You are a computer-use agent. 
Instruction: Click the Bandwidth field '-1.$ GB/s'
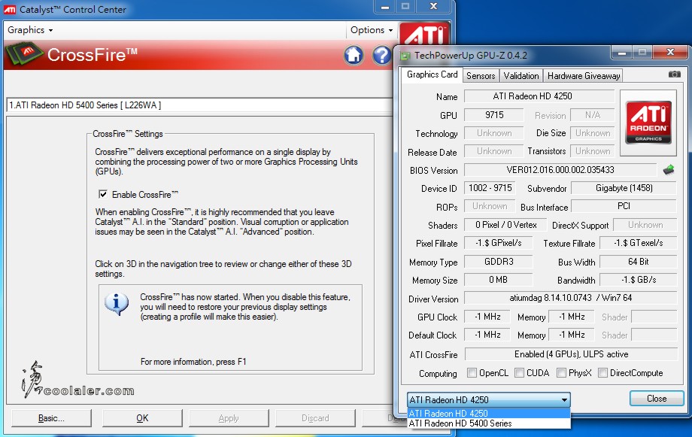pyautogui.click(x=638, y=280)
